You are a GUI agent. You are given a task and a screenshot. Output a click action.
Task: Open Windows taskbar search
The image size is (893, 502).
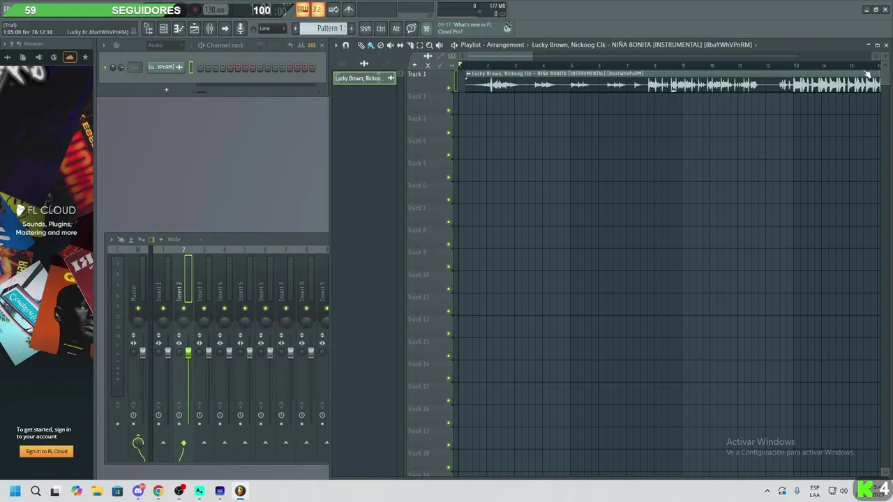tap(36, 491)
